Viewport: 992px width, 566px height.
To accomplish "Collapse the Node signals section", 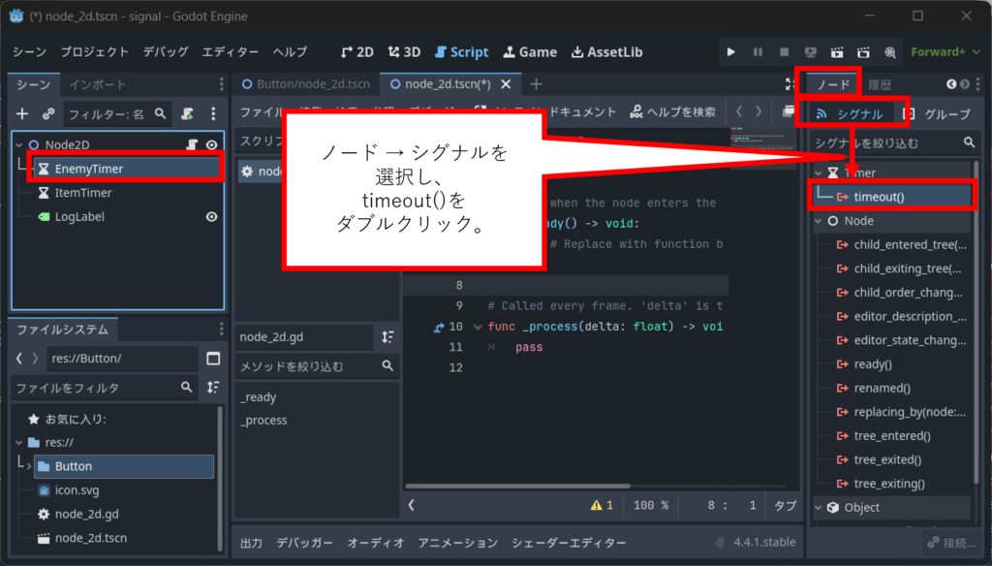I will coord(819,221).
